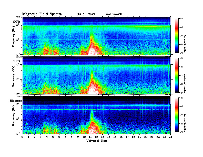
Task: Click hour tick label '18' on time axis
Action: [x=133, y=137]
